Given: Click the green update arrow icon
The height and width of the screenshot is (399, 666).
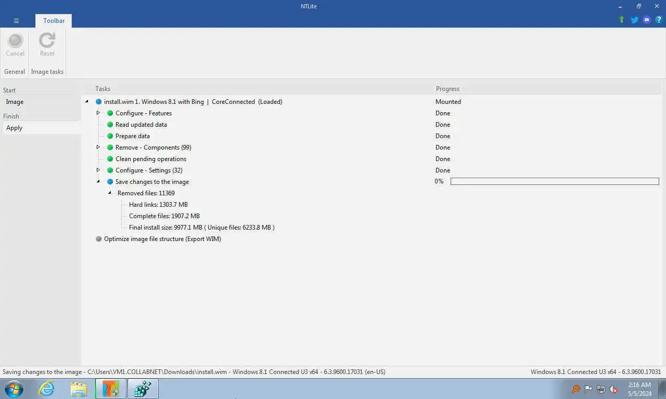Looking at the screenshot, I should pyautogui.click(x=621, y=20).
